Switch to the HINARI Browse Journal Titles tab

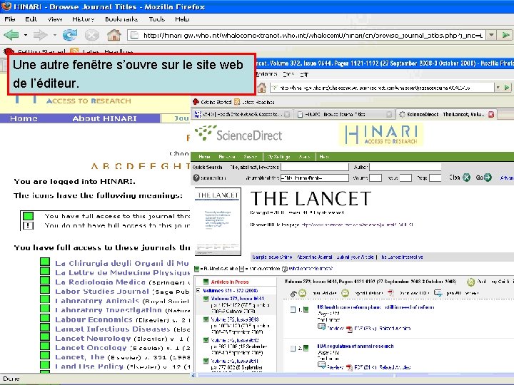pyautogui.click(x=343, y=114)
